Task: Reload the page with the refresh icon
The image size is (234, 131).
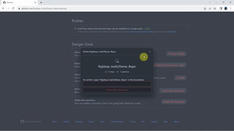Action: point(13,8)
